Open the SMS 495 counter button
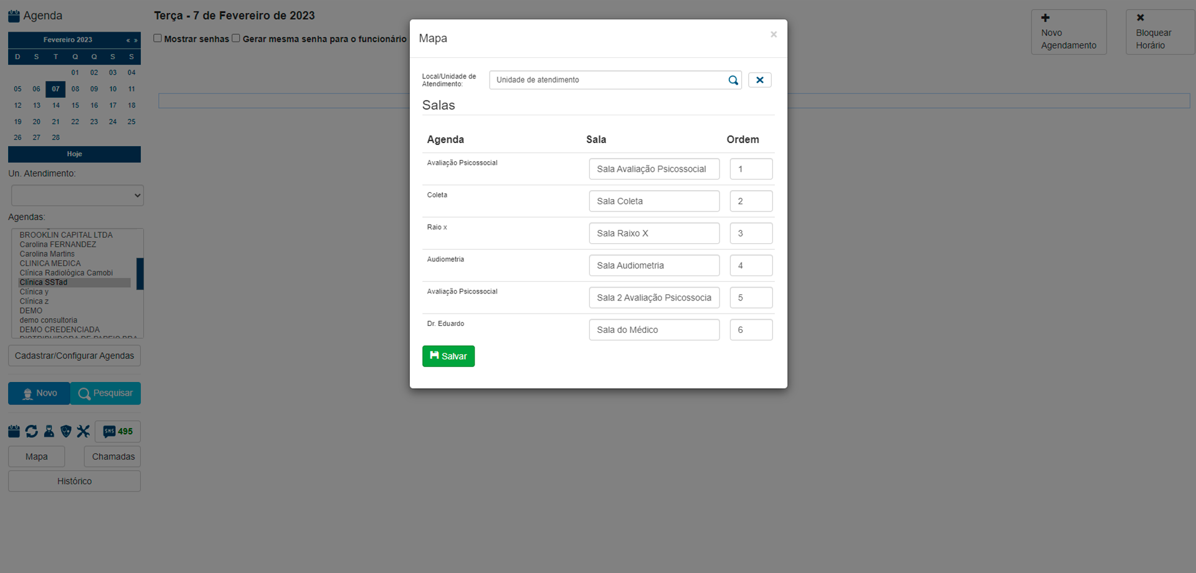The image size is (1196, 573). coord(118,431)
